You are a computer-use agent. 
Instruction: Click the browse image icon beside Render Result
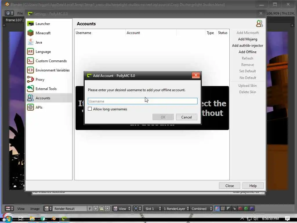48,208
